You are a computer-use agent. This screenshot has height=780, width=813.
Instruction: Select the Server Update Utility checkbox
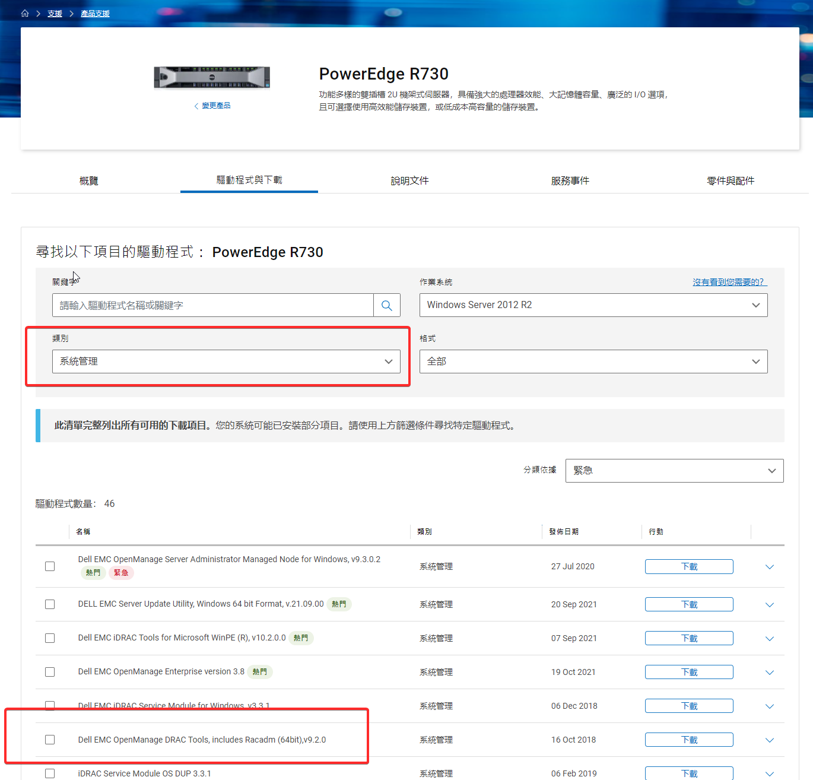pos(50,604)
